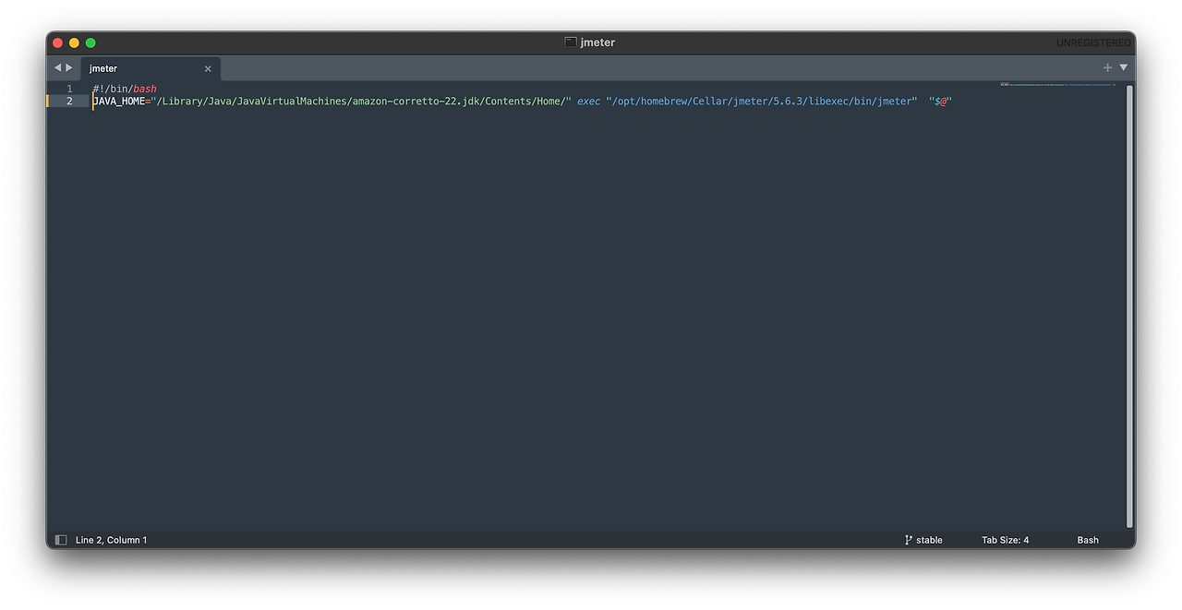
Task: Click 'Line 2, Column 1' status text
Action: 111,540
